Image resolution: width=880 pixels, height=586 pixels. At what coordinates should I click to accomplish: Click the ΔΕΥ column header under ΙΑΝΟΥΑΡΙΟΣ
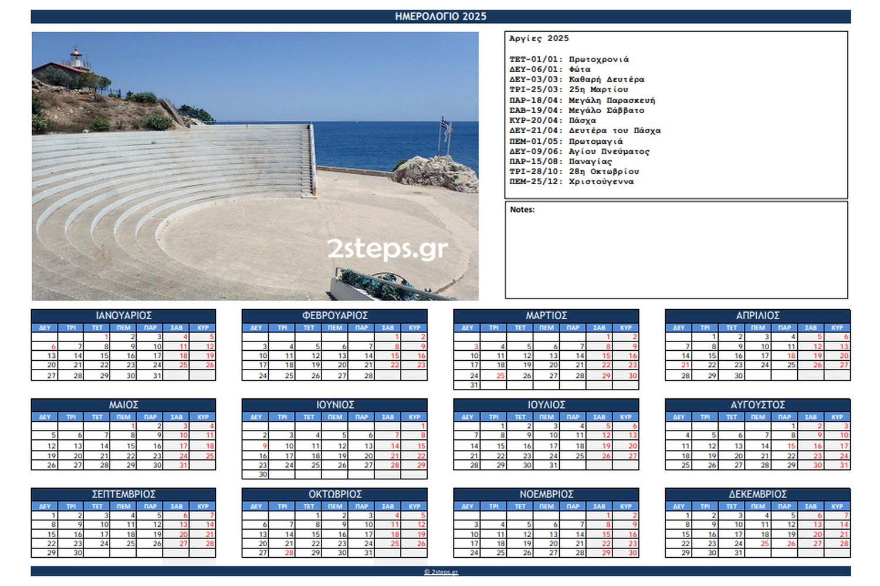(45, 328)
